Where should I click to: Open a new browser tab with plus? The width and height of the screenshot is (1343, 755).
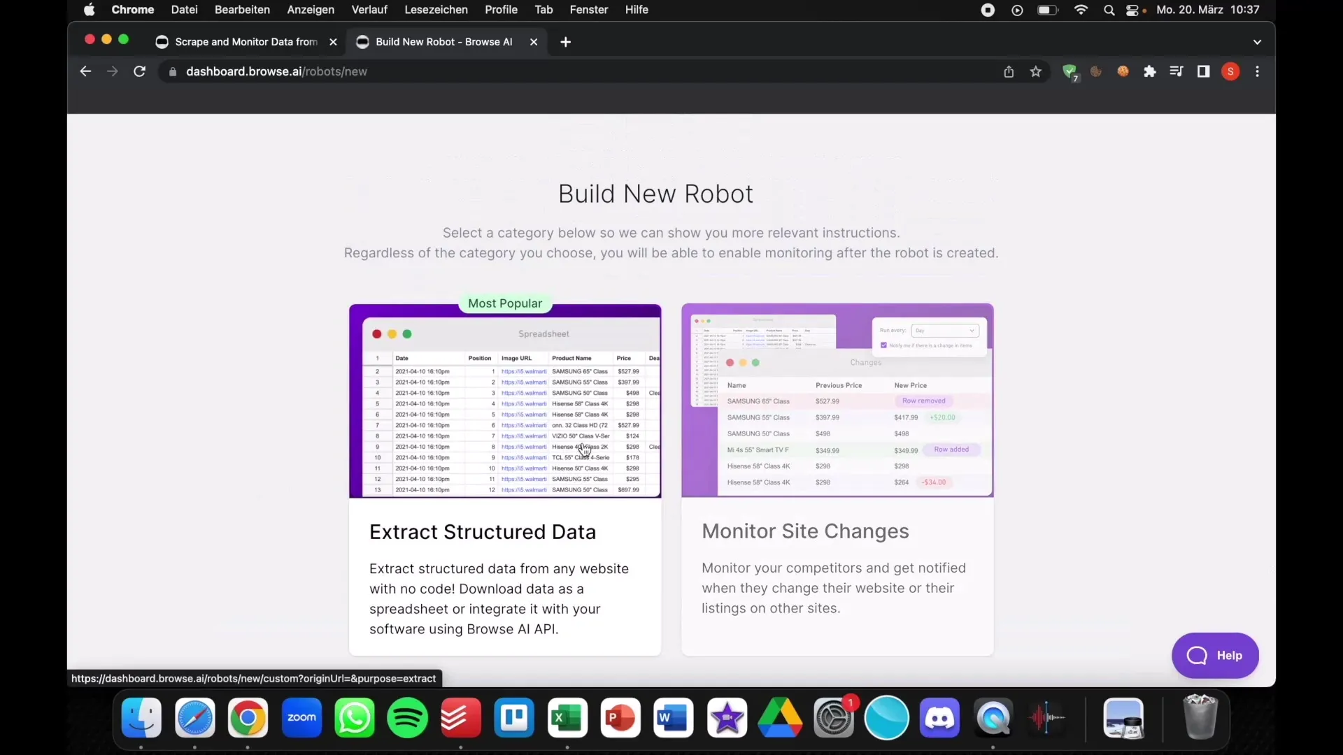click(x=566, y=42)
